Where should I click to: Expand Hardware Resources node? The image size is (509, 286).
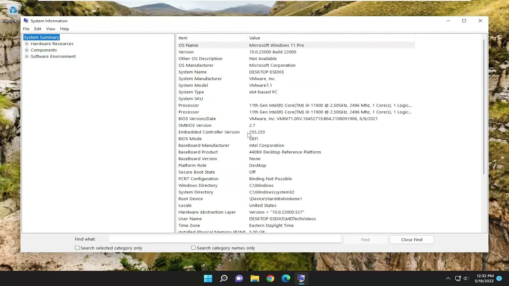[x=27, y=44]
